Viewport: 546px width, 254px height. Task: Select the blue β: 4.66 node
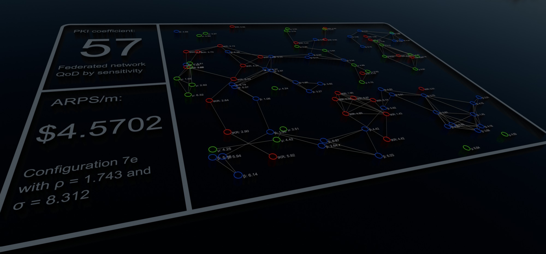(x=176, y=32)
